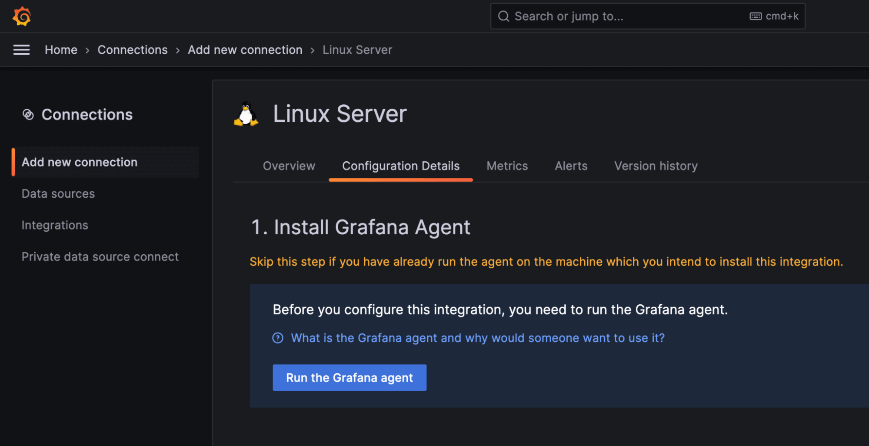Open Integrations from the sidebar

[55, 225]
